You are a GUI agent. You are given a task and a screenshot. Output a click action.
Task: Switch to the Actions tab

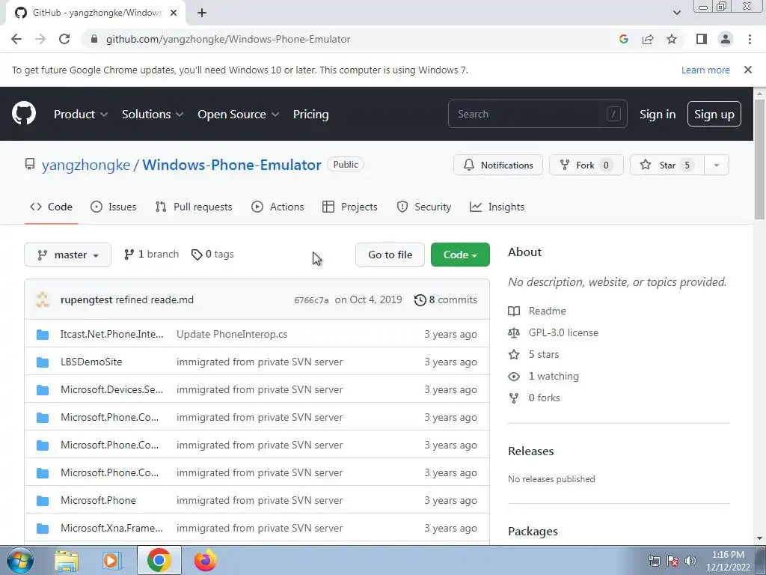tap(278, 207)
